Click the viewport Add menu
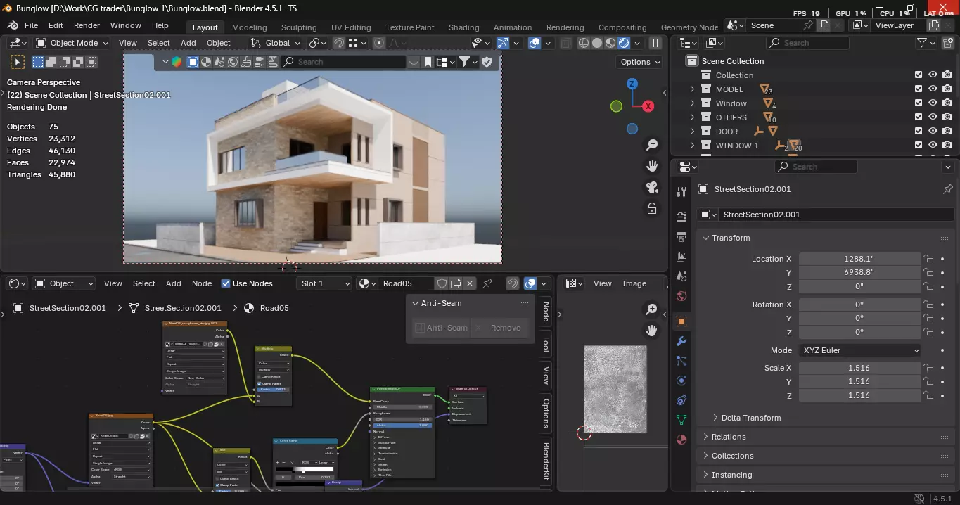Screen dimensions: 960x505 pos(188,43)
